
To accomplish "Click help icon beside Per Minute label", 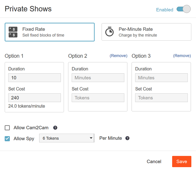I will point(127,138).
